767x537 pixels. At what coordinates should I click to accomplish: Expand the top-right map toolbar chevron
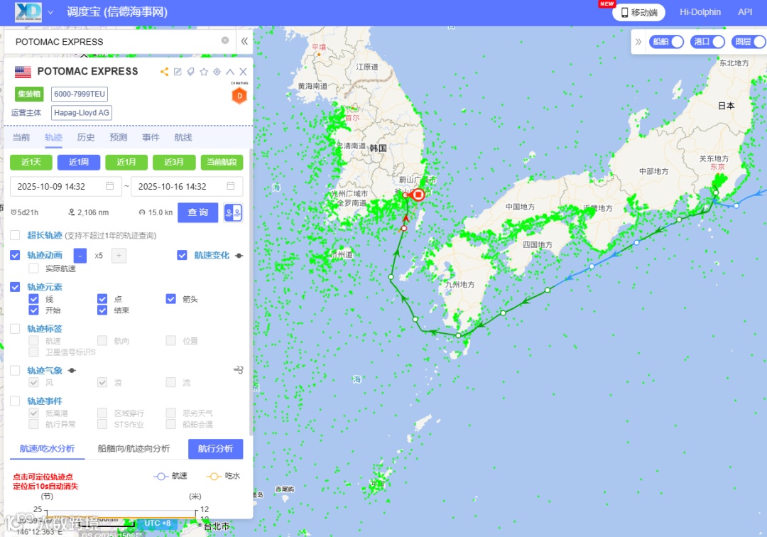638,42
